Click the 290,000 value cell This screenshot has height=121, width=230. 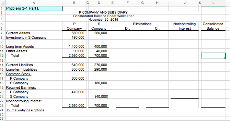tap(101, 69)
